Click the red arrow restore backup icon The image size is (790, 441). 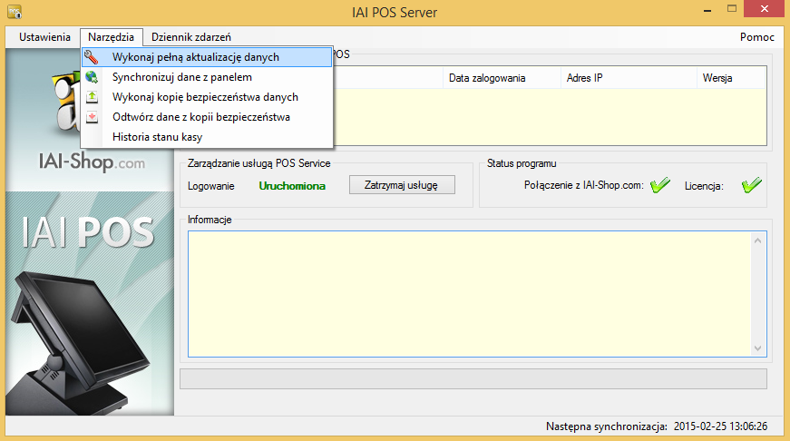[92, 117]
